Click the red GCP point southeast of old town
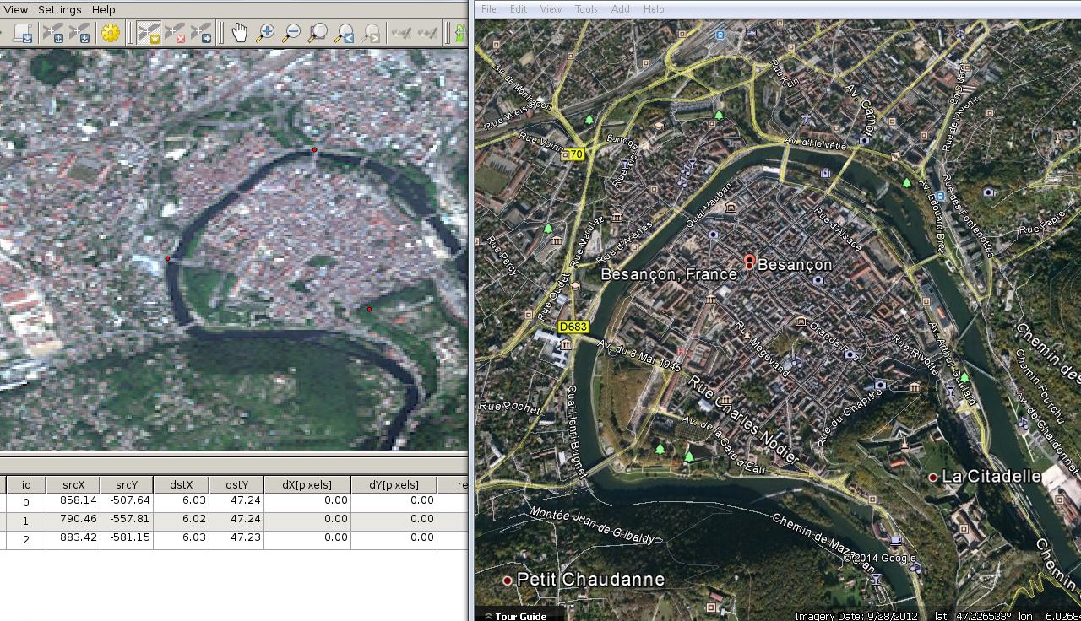The height and width of the screenshot is (621, 1081). (369, 309)
